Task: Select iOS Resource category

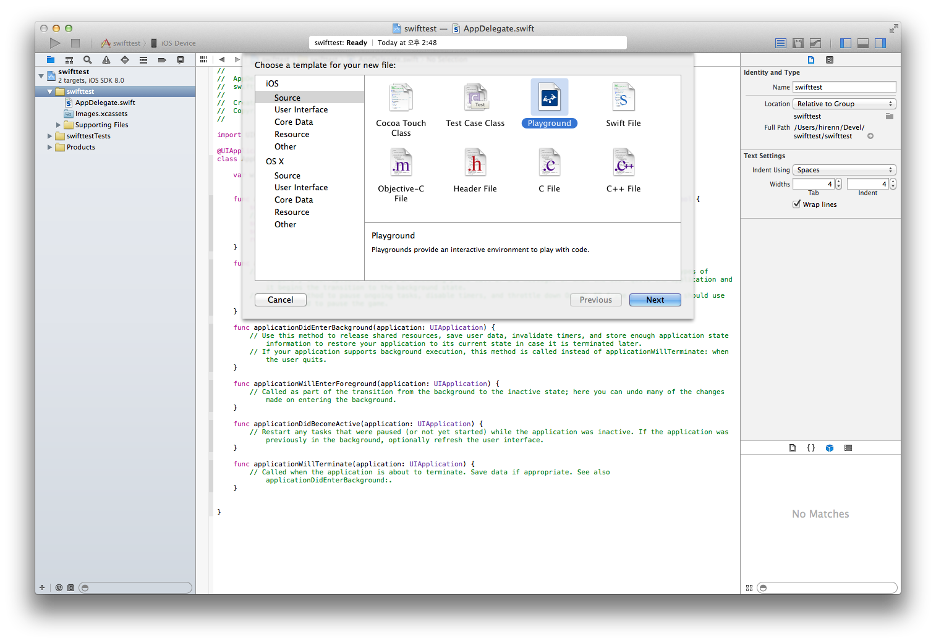Action: coord(310,134)
